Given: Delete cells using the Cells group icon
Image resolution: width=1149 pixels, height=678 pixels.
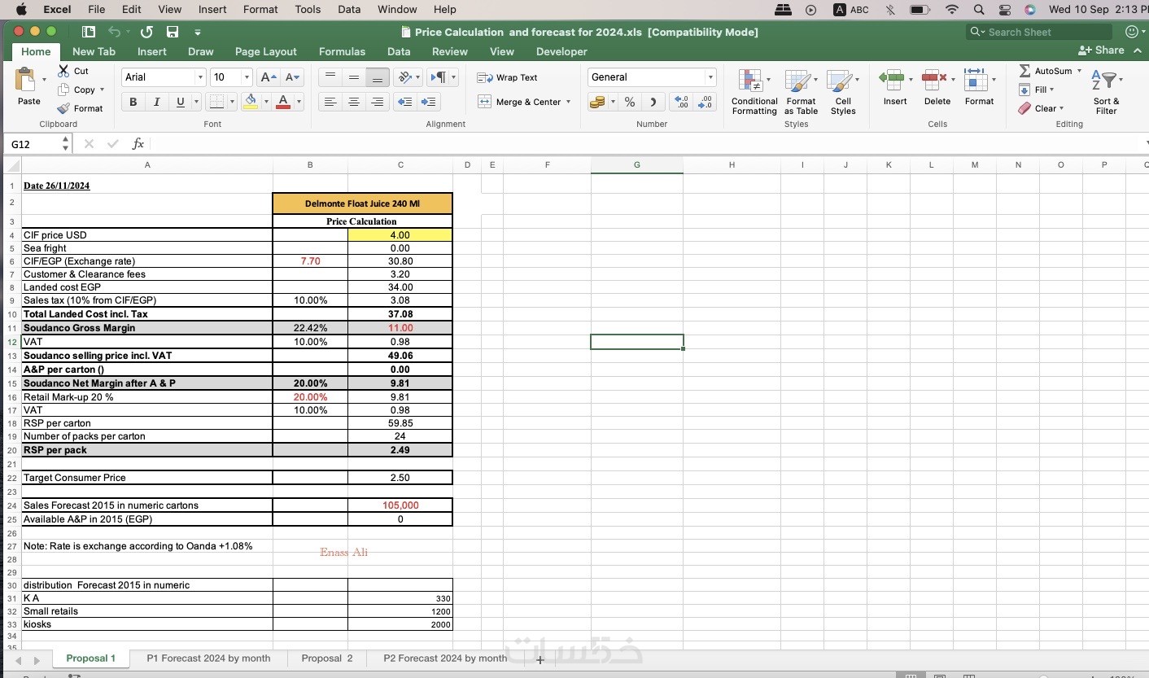Looking at the screenshot, I should [x=934, y=80].
